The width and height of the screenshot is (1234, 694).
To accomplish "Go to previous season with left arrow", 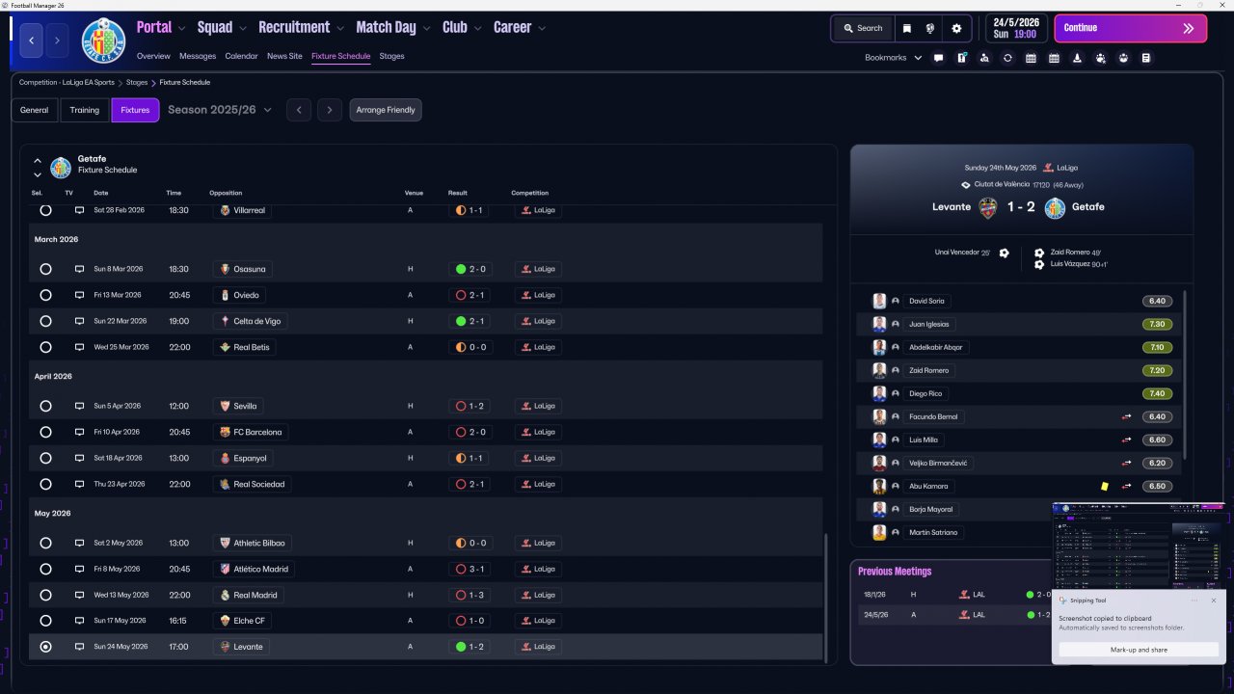I will pos(299,110).
